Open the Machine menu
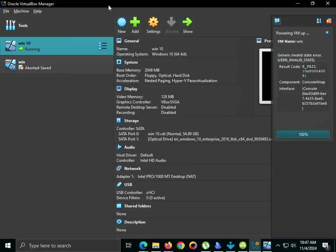Image resolution: width=336 pixels, height=252 pixels. point(21,11)
